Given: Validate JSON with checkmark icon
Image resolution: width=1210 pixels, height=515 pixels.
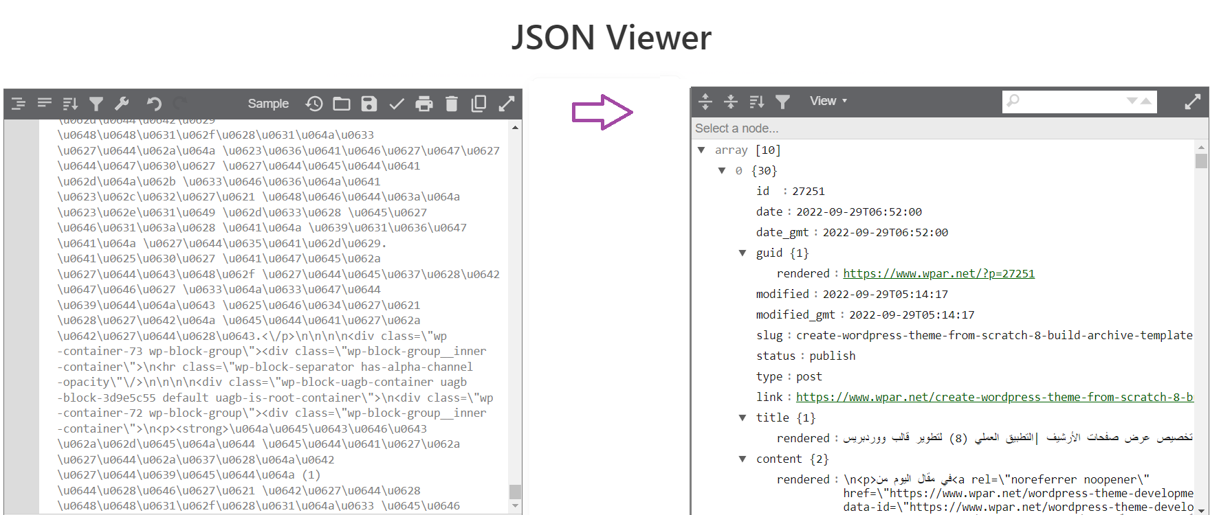Looking at the screenshot, I should click(x=397, y=104).
